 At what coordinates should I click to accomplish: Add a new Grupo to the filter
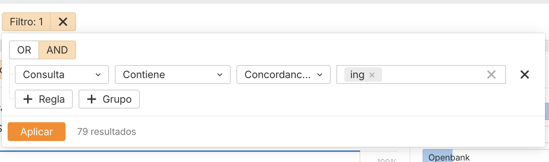(109, 99)
